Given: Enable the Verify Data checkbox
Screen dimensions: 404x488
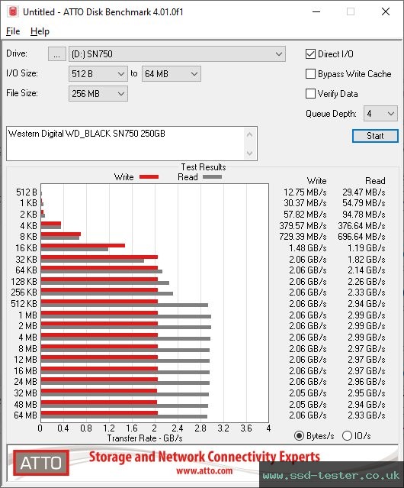Looking at the screenshot, I should [310, 94].
